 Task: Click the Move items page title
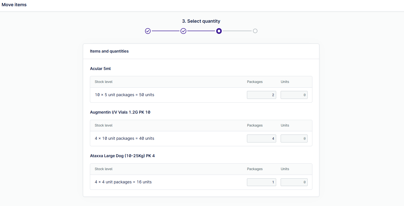point(14,5)
